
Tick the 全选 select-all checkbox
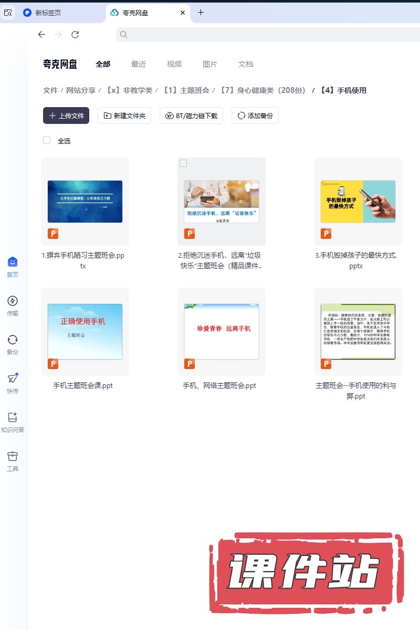click(47, 140)
